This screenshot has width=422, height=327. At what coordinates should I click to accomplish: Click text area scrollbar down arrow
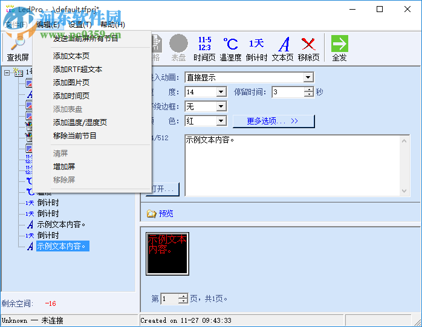point(404,191)
